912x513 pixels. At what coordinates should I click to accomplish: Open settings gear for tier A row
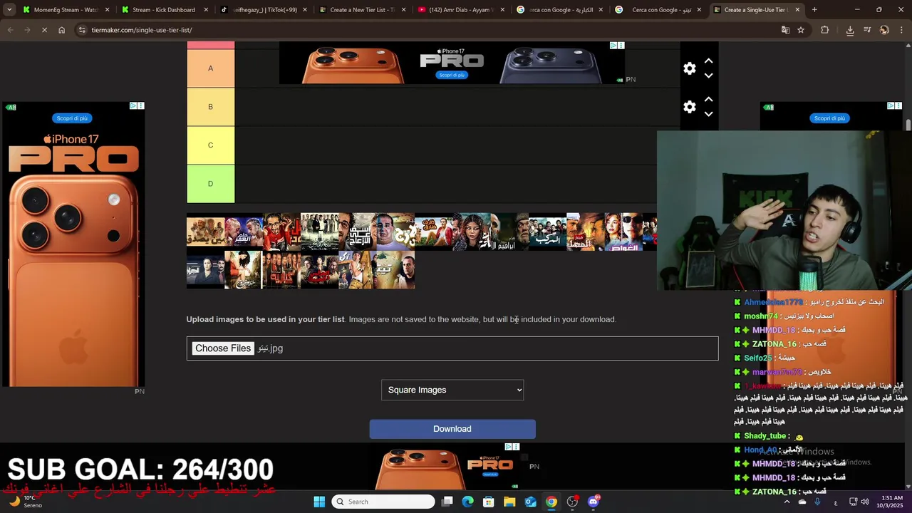point(689,68)
